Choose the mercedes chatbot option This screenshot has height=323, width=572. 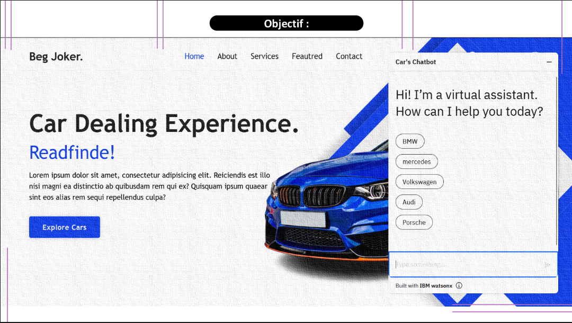417,161
